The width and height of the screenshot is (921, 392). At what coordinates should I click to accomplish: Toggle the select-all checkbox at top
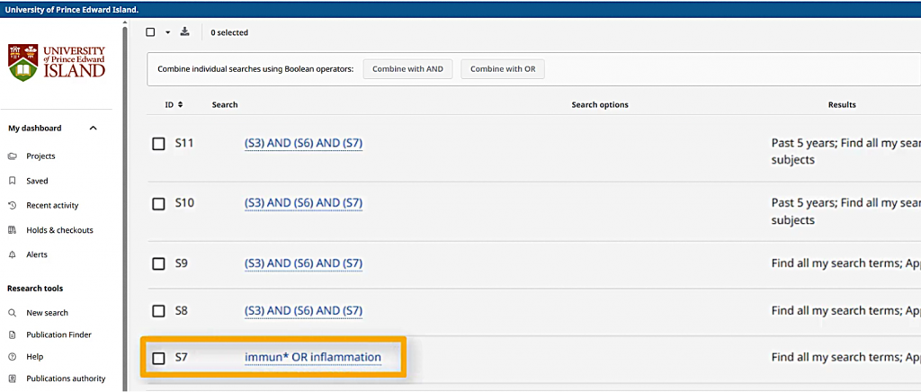click(151, 32)
